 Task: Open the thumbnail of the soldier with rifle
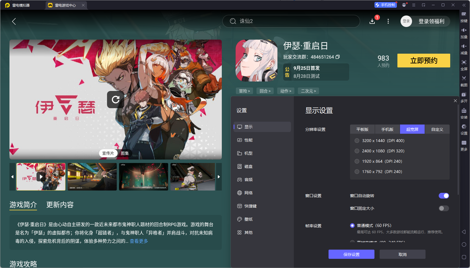click(193, 177)
